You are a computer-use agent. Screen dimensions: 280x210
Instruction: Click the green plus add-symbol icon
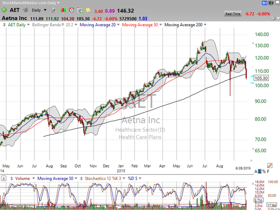click(x=4, y=10)
